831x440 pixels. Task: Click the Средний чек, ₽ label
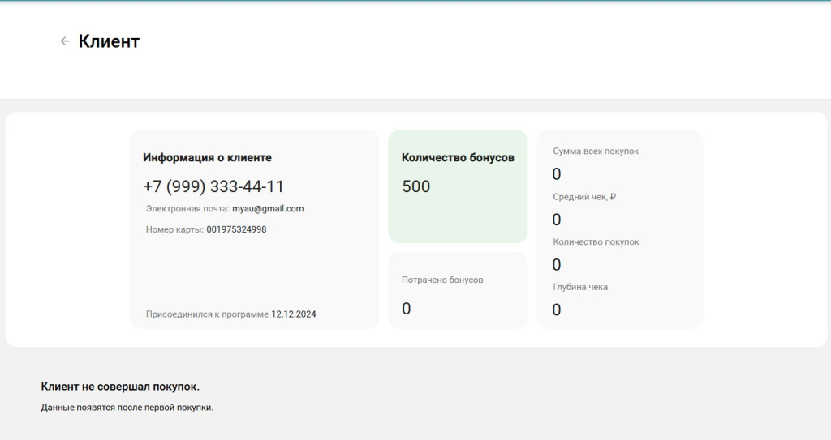pos(584,197)
